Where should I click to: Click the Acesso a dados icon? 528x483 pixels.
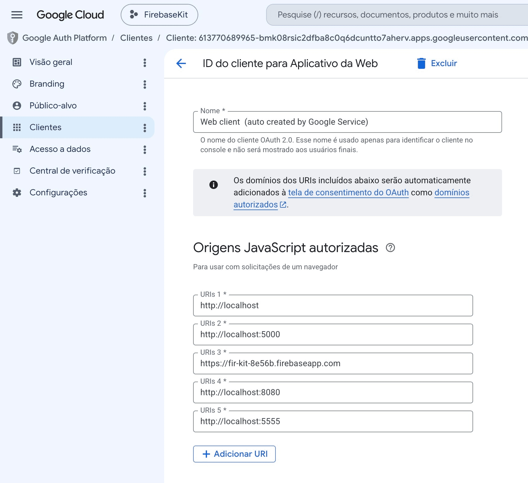tap(17, 149)
